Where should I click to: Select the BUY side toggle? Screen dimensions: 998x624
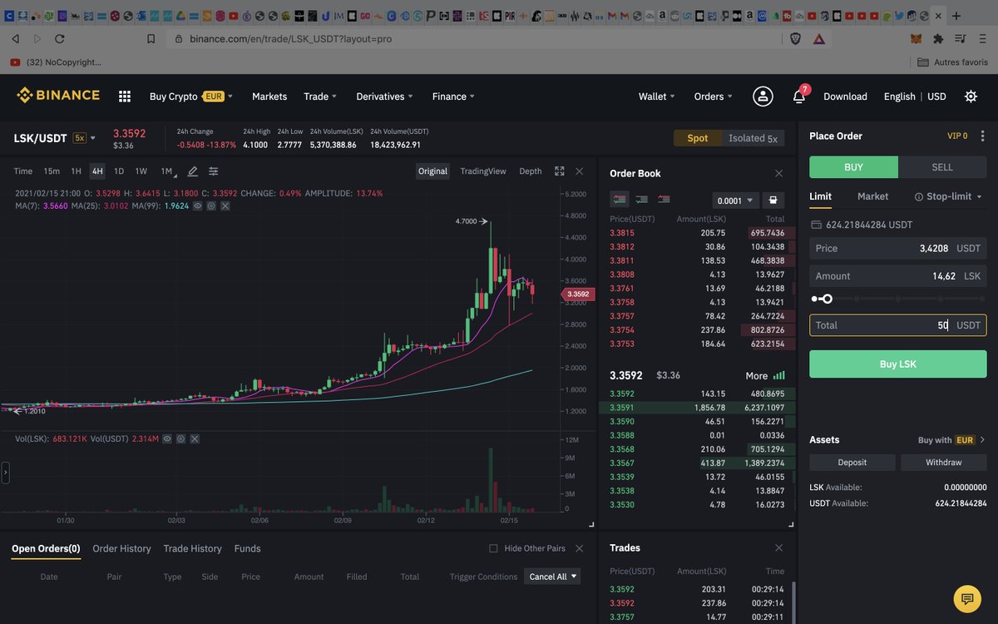[853, 167]
